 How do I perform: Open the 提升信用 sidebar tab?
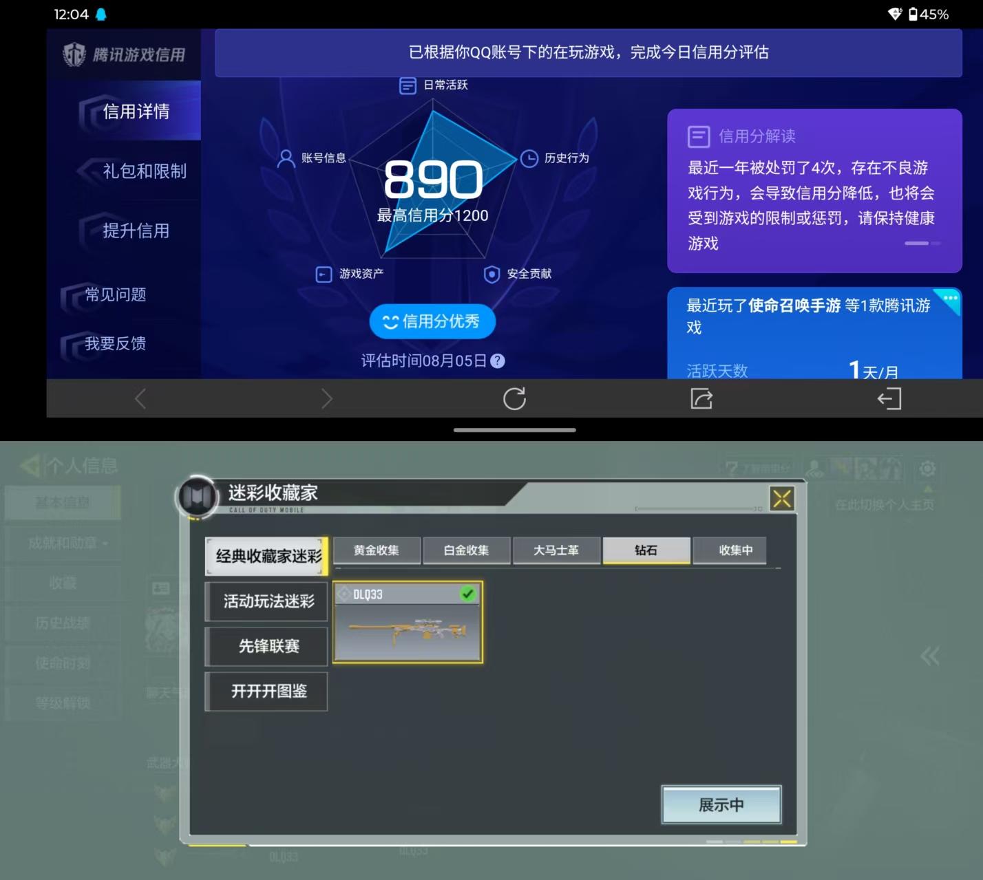pos(124,230)
